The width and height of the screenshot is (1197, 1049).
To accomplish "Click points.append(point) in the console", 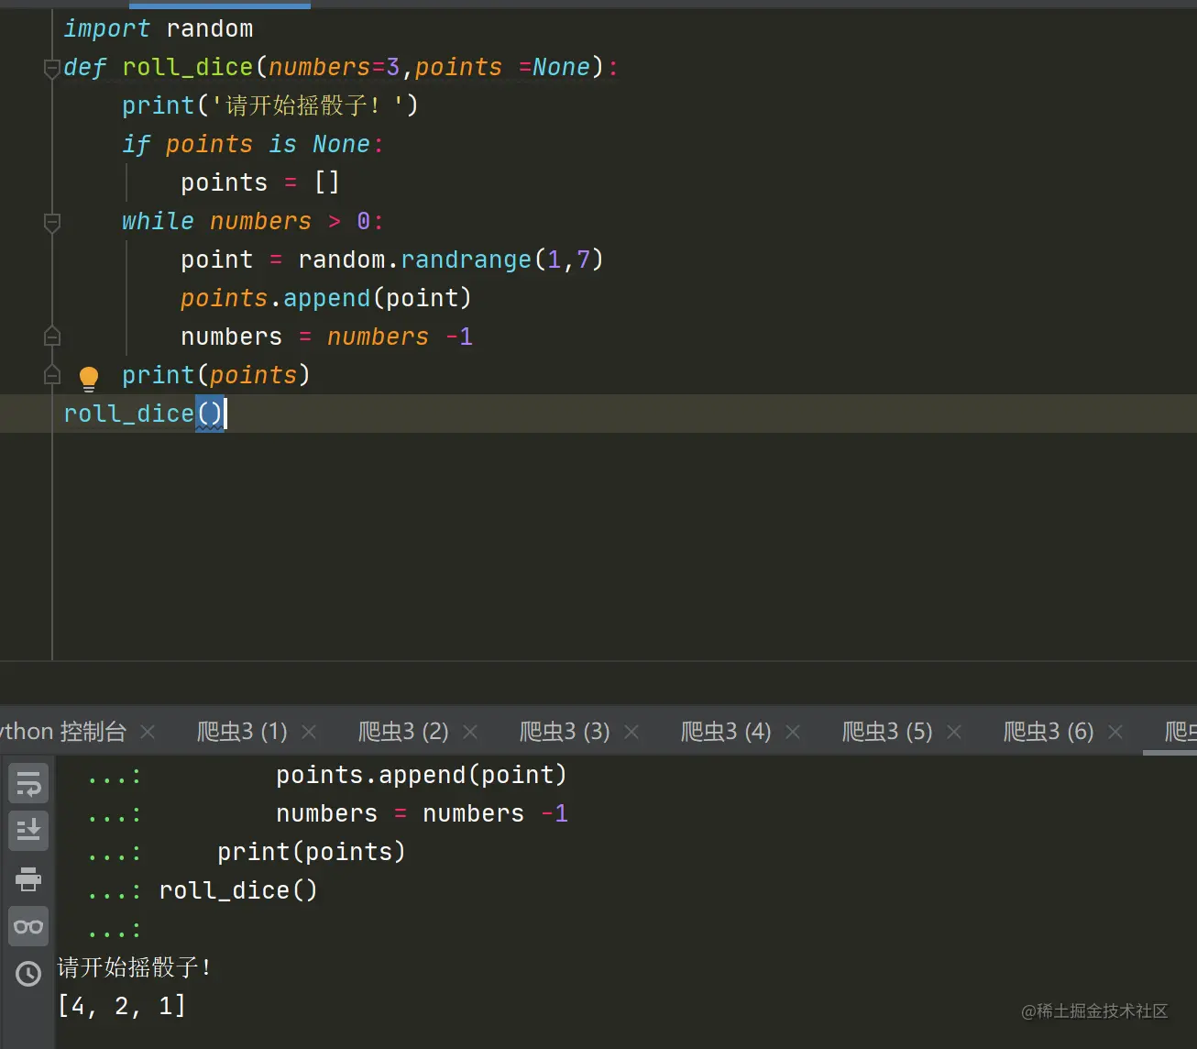I will pyautogui.click(x=422, y=776).
